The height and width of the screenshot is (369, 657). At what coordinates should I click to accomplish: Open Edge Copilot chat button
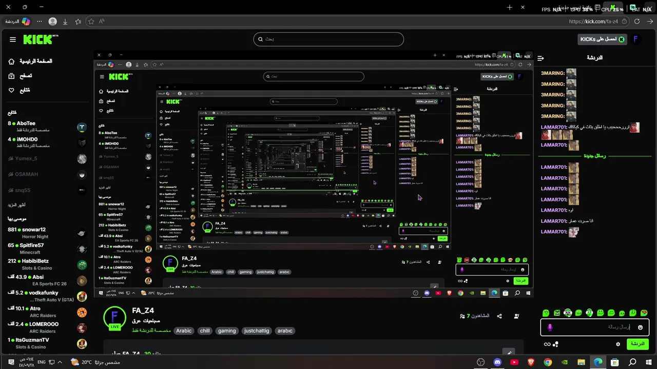(x=17, y=22)
